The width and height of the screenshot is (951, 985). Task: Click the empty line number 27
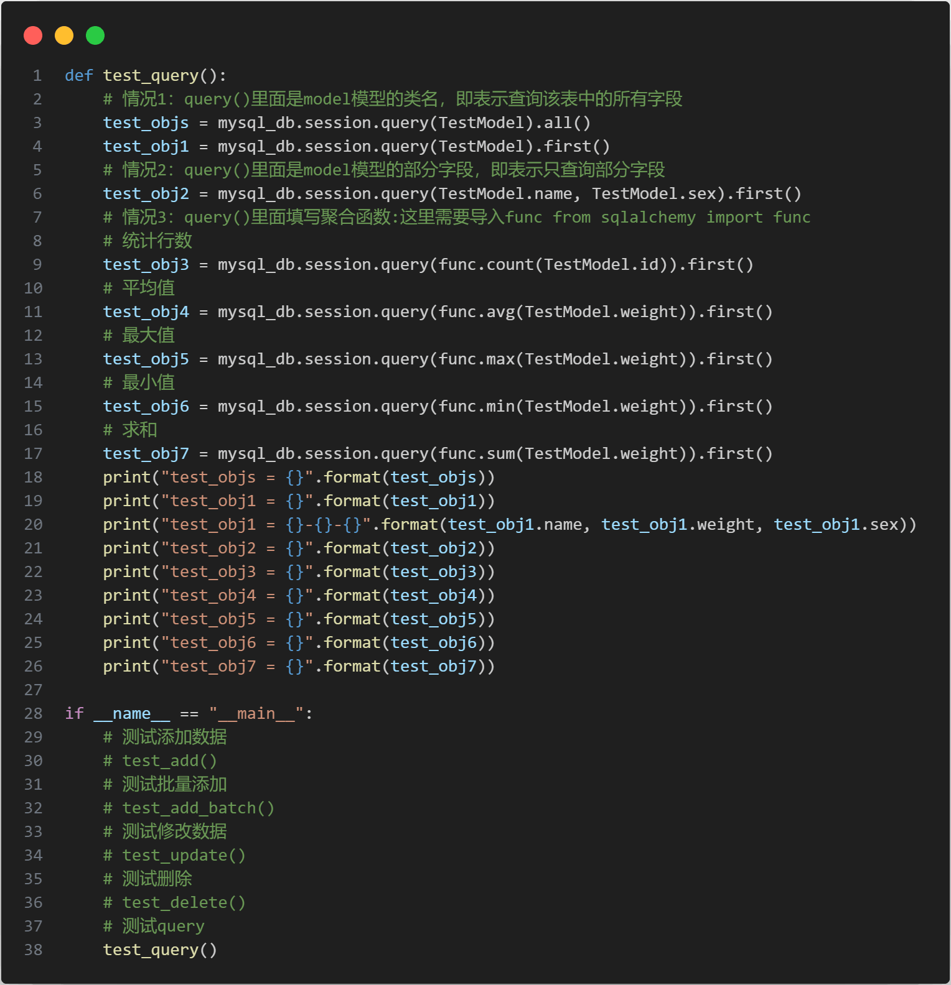click(34, 690)
